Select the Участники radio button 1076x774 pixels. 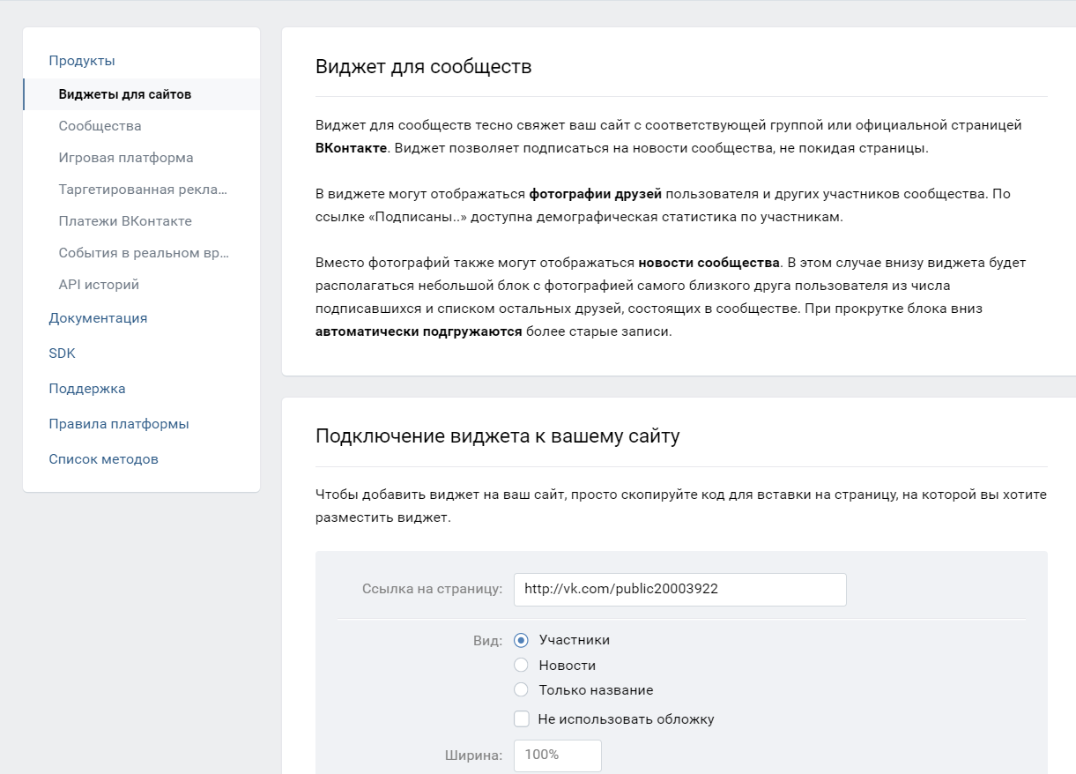click(521, 640)
